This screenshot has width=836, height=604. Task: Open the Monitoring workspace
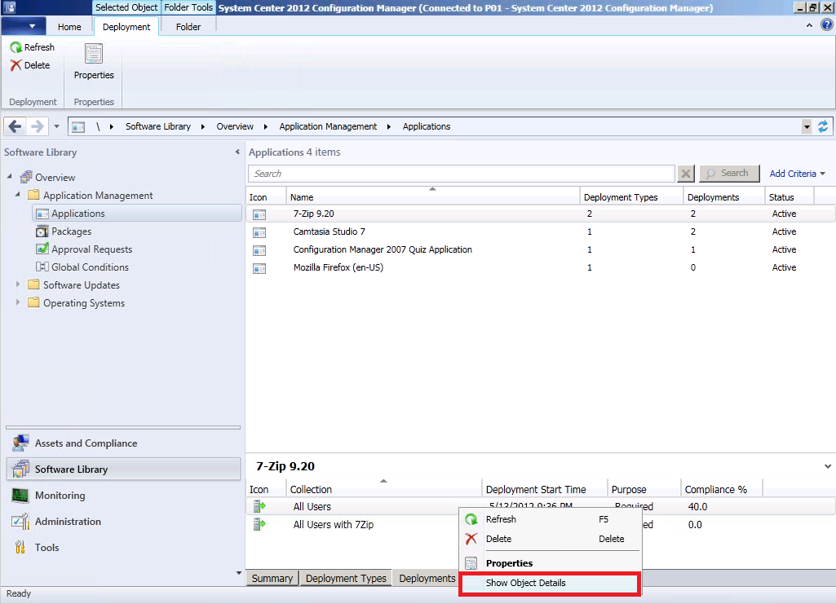point(123,496)
